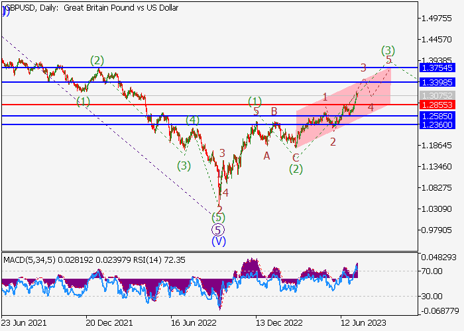Click the 16 Jun 2022 date label
This screenshot has width=464, height=331.
[x=194, y=322]
